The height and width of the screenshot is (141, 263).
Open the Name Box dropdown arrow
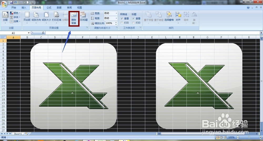click(x=29, y=33)
